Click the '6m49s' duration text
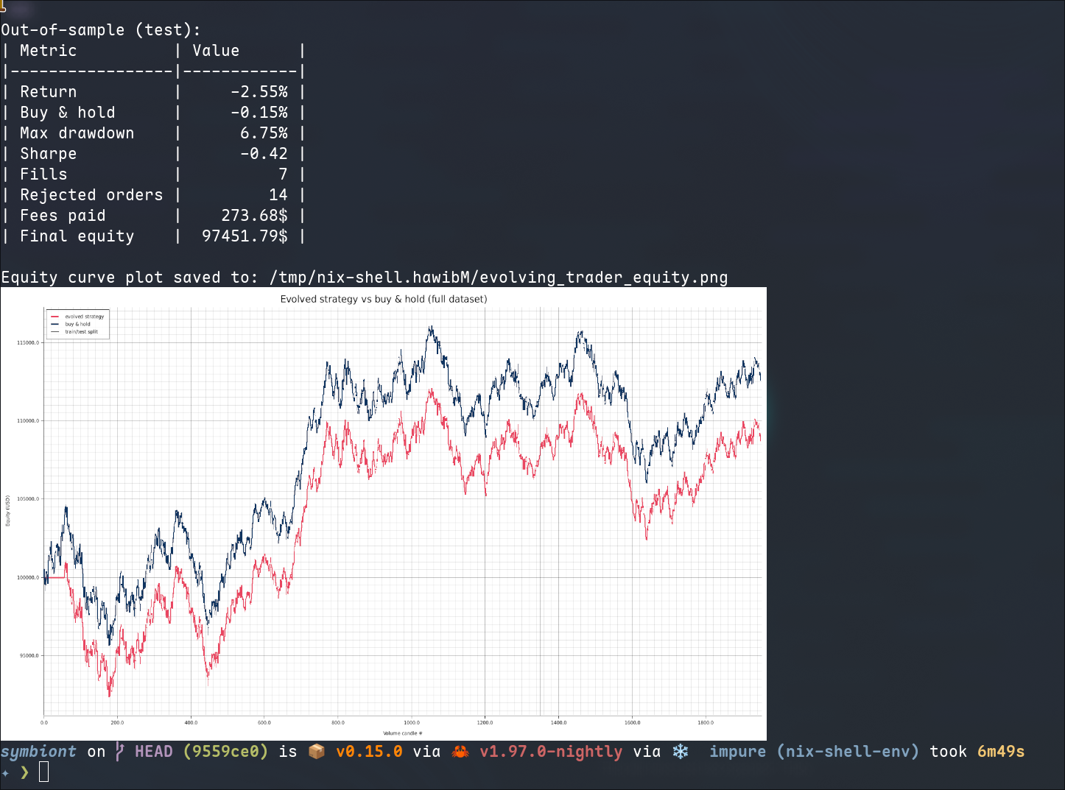The width and height of the screenshot is (1065, 790). point(1001,752)
